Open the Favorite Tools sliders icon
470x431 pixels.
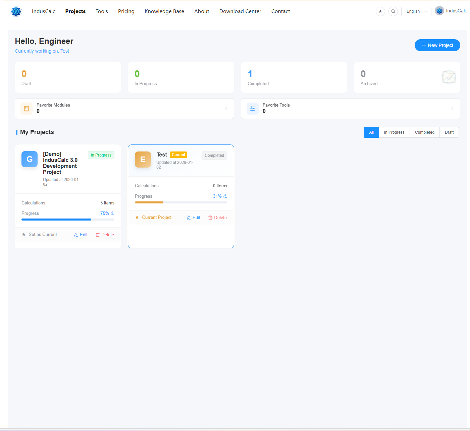click(253, 108)
